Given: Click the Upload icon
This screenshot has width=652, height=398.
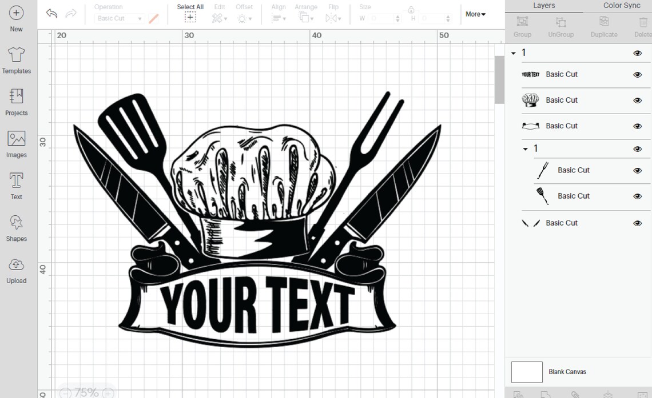Looking at the screenshot, I should 16,270.
